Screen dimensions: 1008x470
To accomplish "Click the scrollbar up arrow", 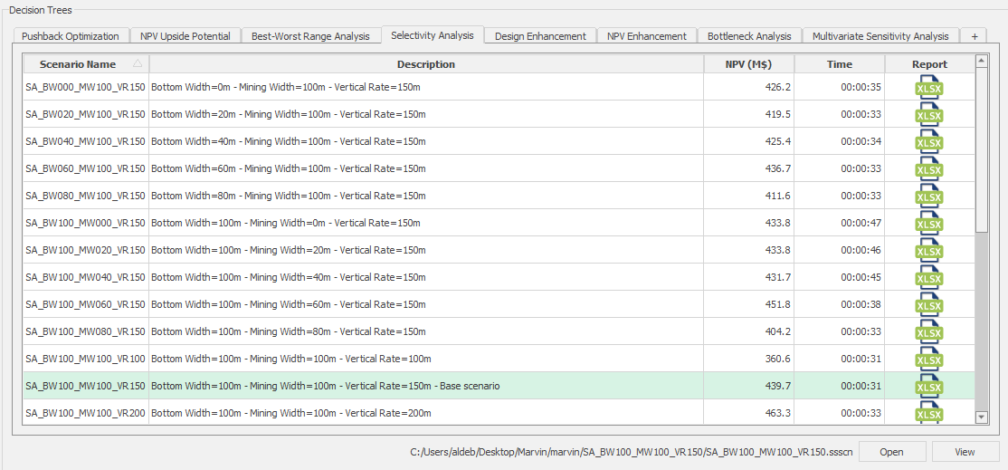I will [981, 61].
